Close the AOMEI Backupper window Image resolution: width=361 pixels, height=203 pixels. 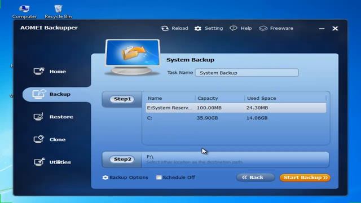coord(335,28)
